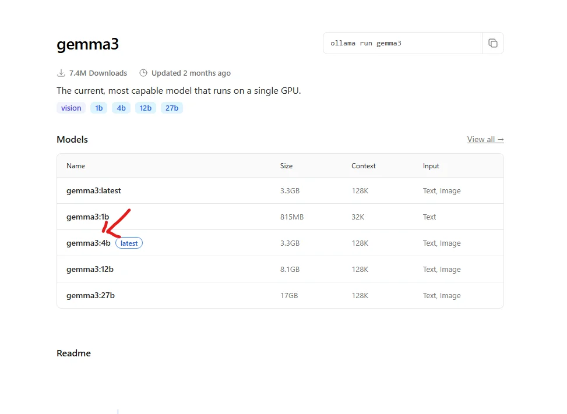Viewport: 567px width, 414px height.
Task: Select the 4b size tag
Action: coord(121,108)
